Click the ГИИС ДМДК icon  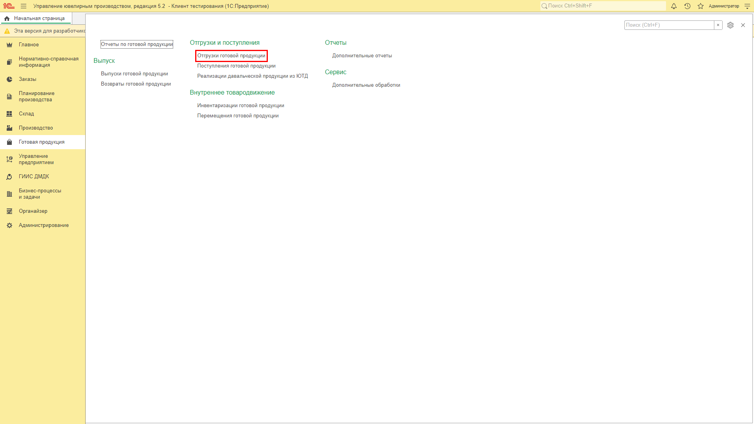click(9, 177)
